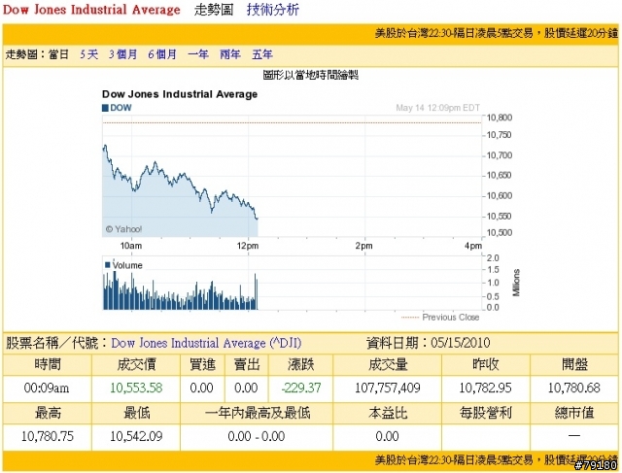Click the Dow Jones Industrial Average page title
Screen dimensions: 622x473
[91, 10]
